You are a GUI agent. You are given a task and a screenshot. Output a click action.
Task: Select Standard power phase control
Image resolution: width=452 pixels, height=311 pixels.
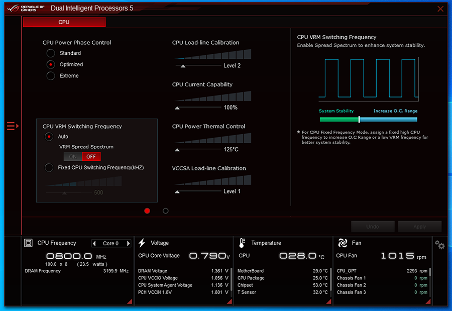(x=51, y=53)
